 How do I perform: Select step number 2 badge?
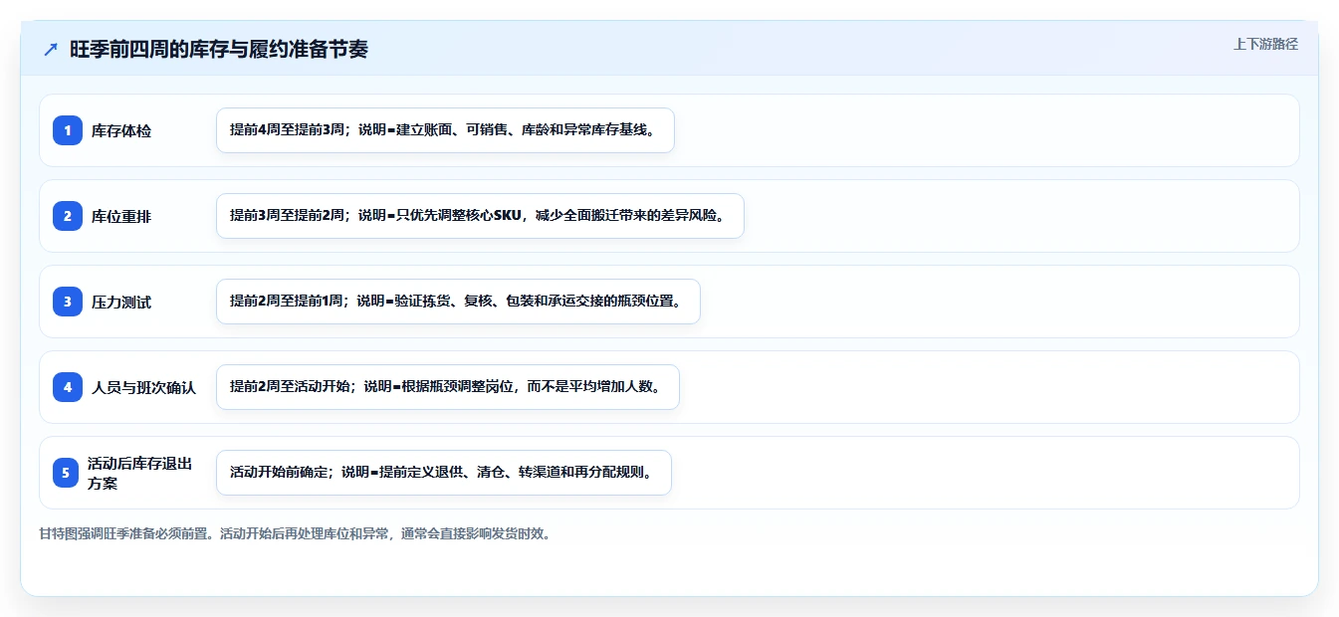point(68,216)
